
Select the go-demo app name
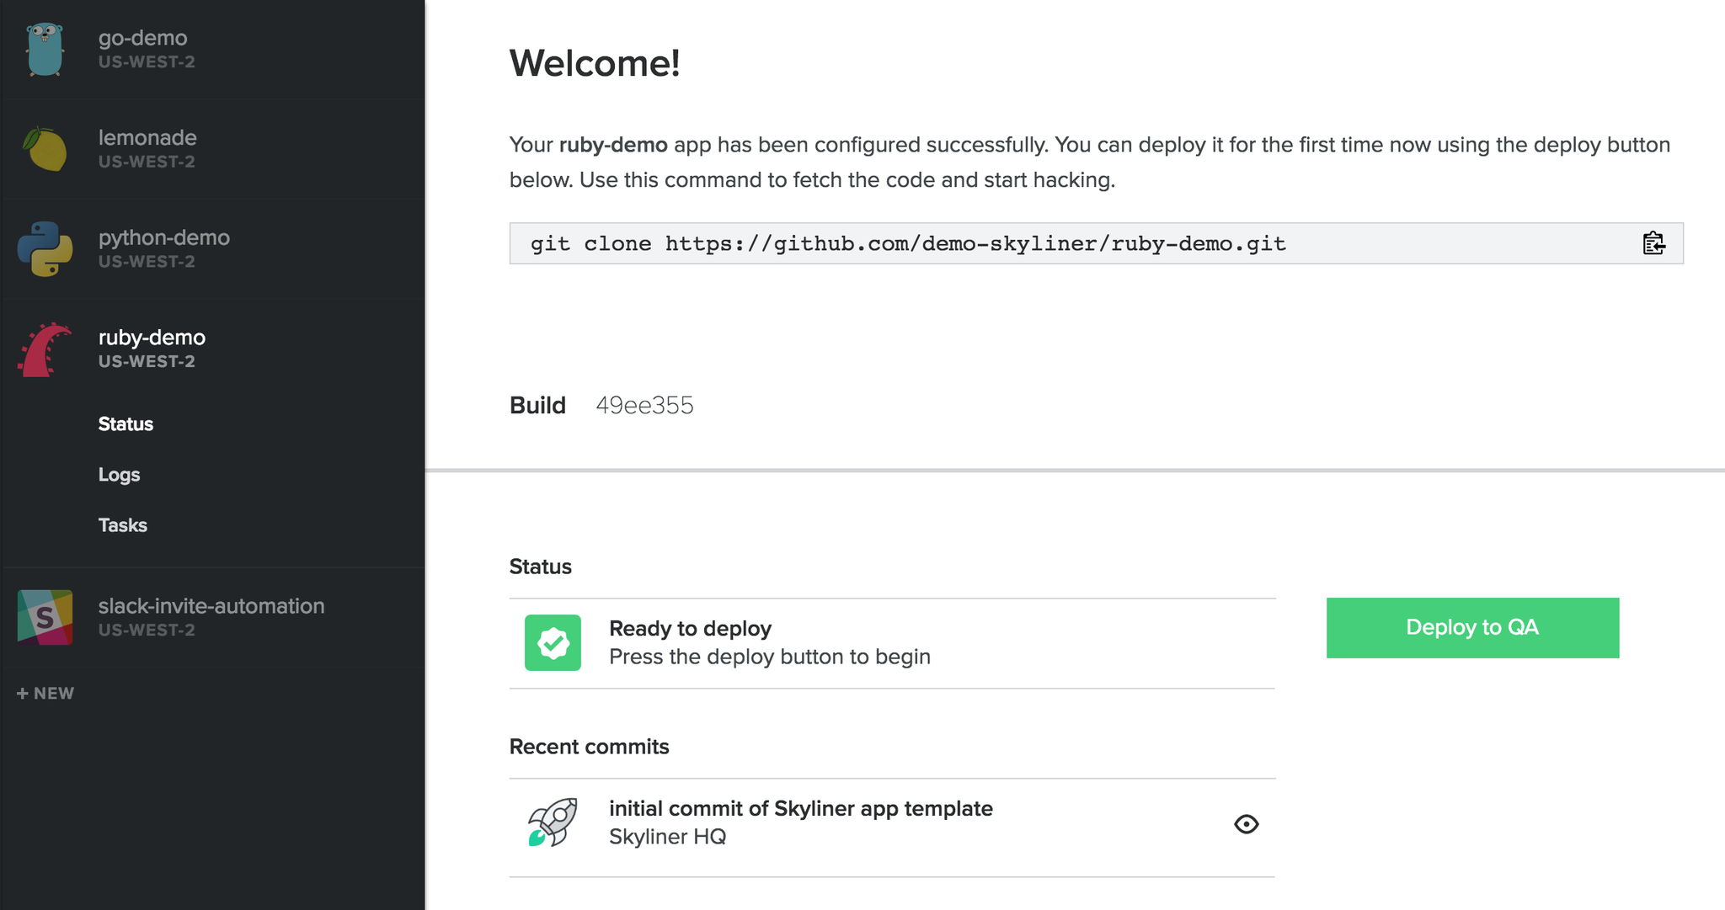142,38
